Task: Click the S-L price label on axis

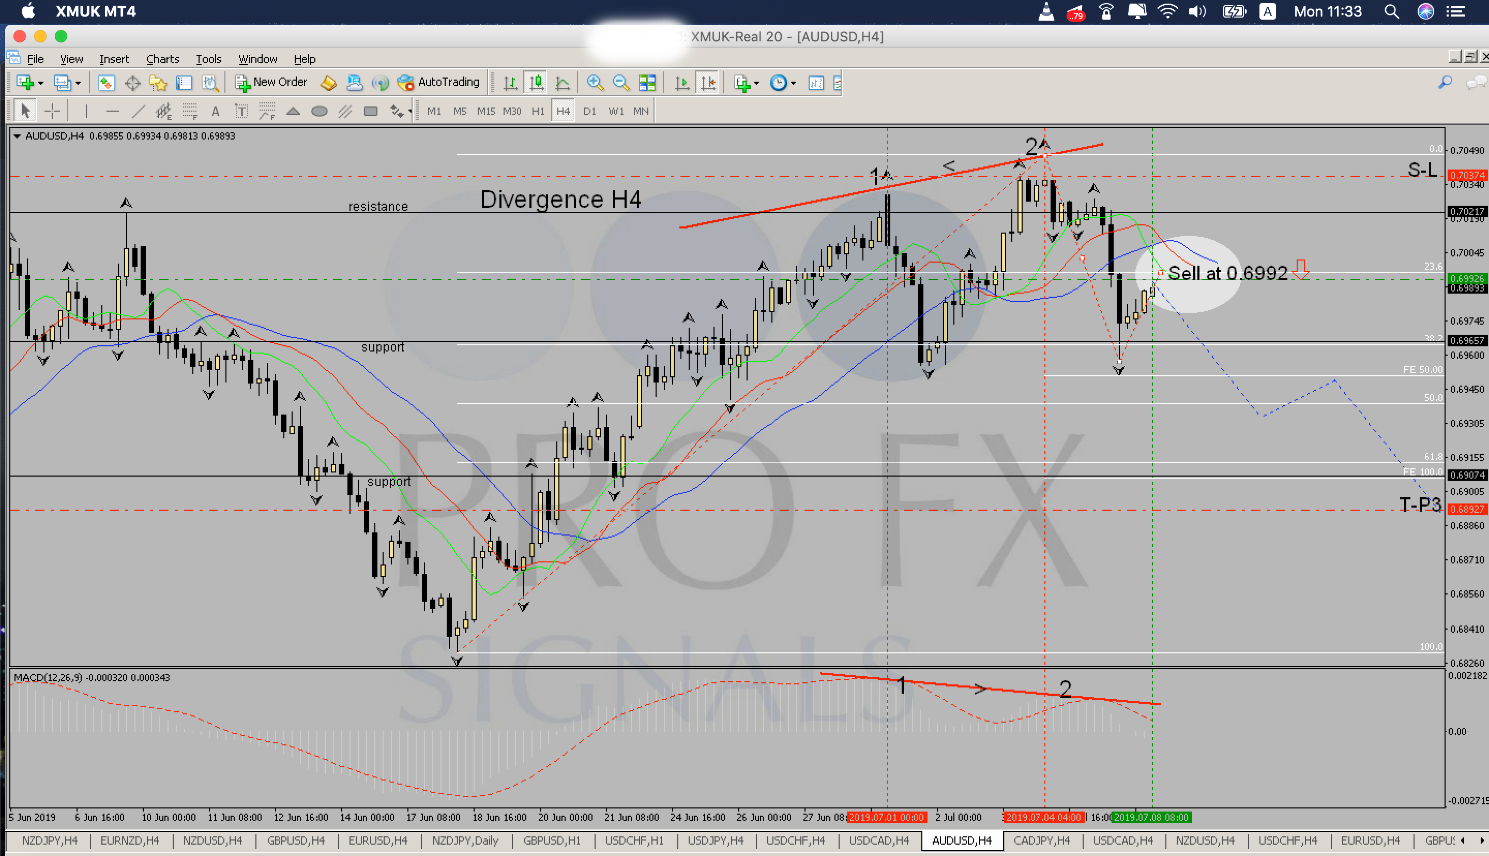Action: (x=1467, y=175)
